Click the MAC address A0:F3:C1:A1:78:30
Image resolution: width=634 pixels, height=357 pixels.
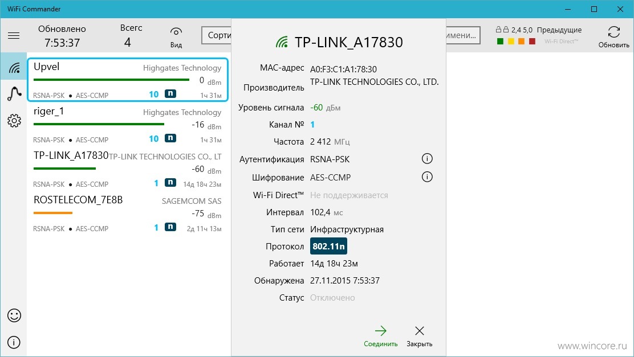(343, 69)
